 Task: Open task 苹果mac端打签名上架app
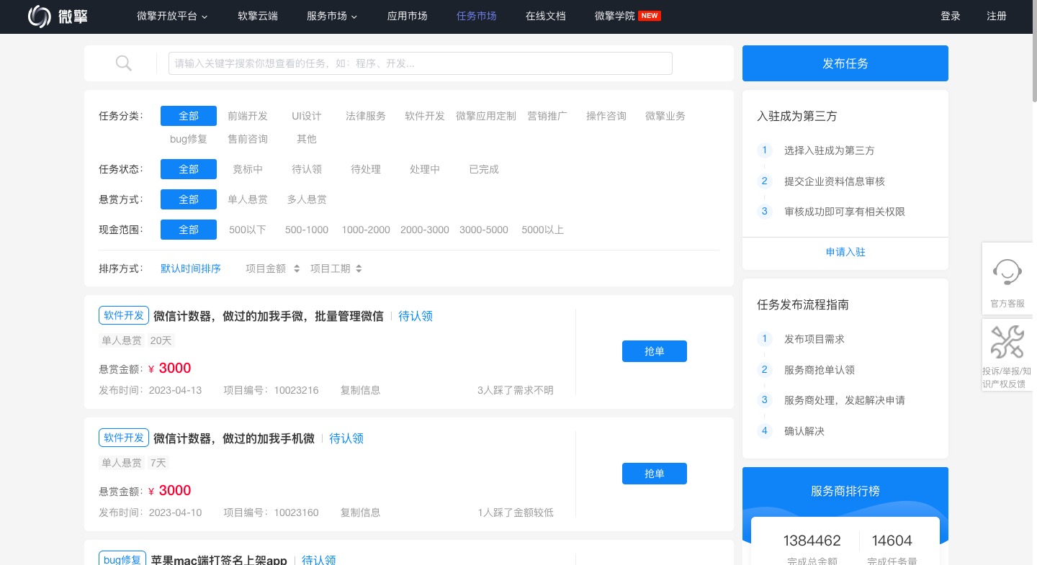[219, 560]
